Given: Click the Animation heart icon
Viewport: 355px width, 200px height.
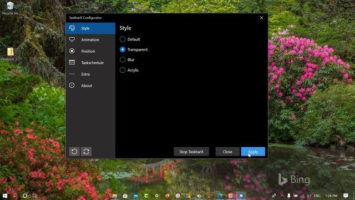Looking at the screenshot, I should coord(72,39).
